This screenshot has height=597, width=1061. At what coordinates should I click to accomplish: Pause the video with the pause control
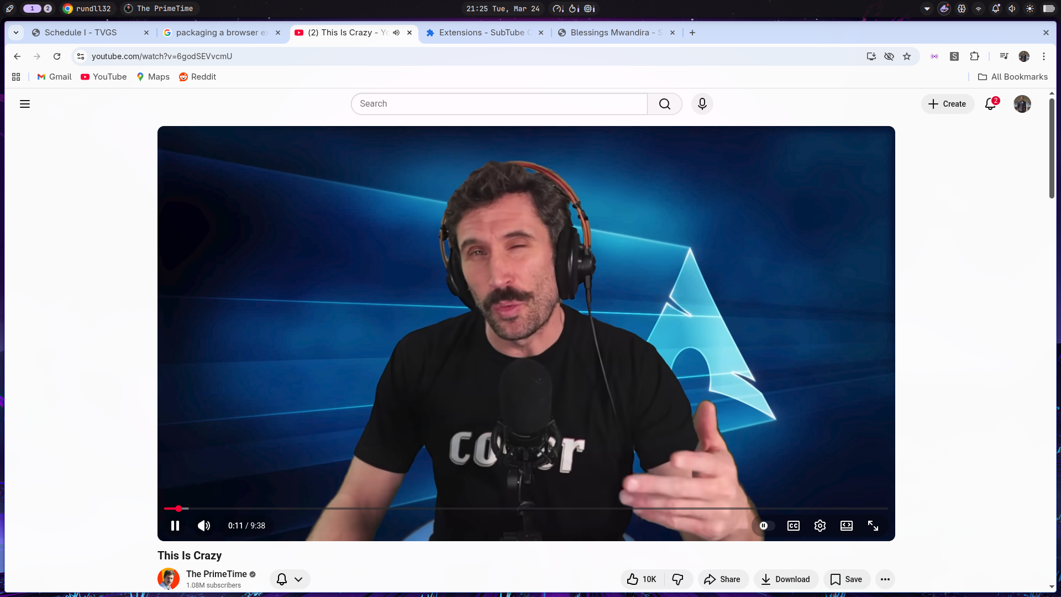[175, 526]
